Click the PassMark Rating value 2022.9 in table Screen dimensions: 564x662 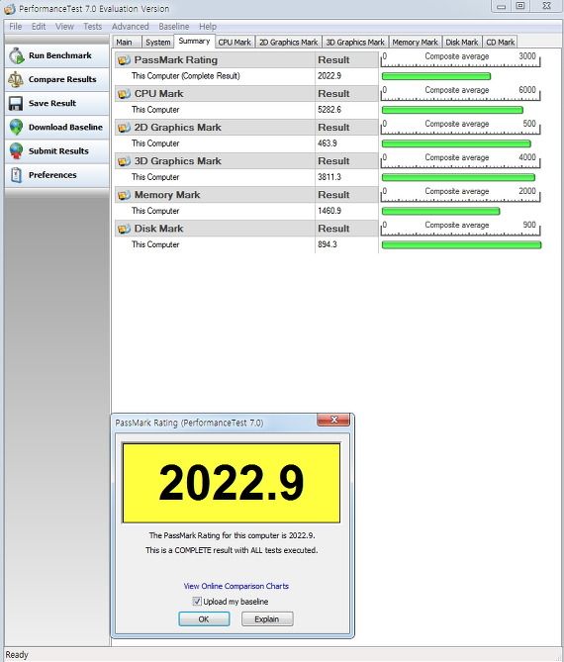[329, 76]
